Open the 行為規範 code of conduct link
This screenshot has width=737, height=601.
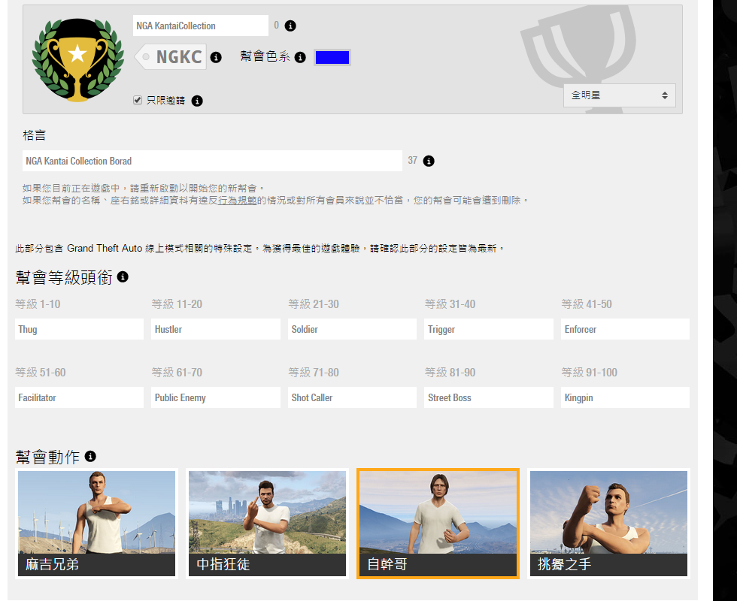(238, 201)
